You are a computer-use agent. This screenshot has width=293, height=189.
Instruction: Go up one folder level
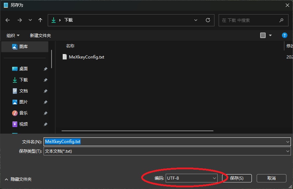[40, 20]
